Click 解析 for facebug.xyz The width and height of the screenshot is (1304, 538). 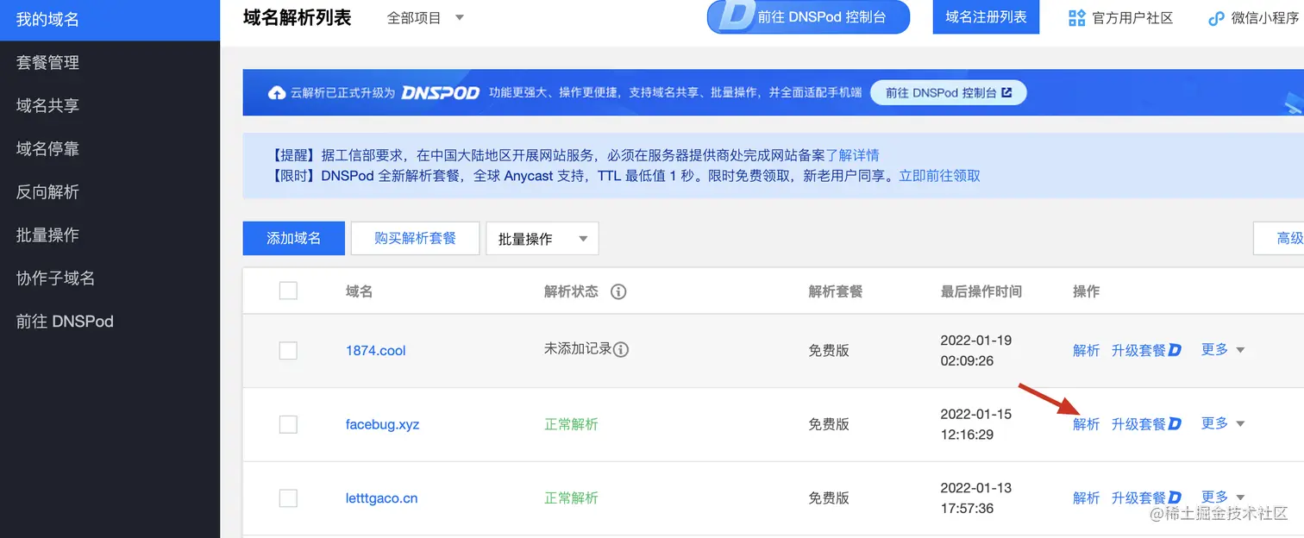[1087, 424]
